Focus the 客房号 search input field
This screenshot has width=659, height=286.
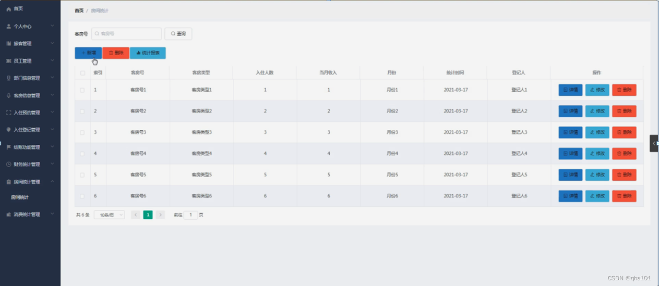[x=127, y=34]
